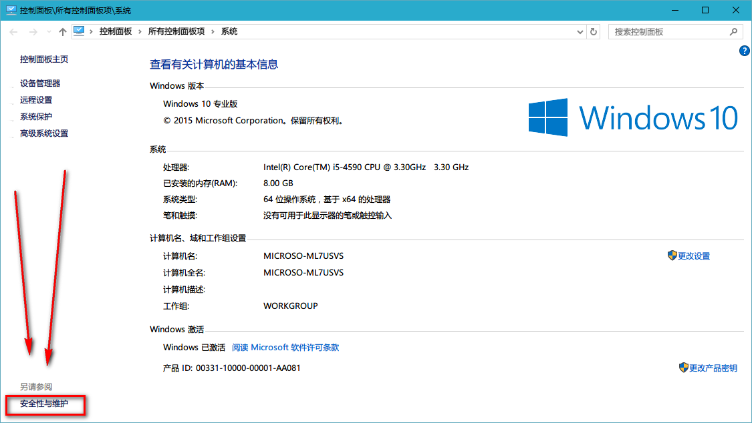Refresh the control panel page

(x=594, y=32)
